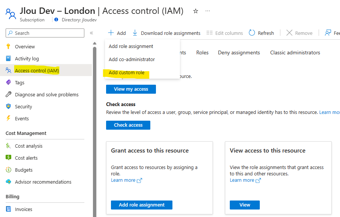This screenshot has height=217, width=340.
Task: Click the Budgets icon
Action: 9,170
